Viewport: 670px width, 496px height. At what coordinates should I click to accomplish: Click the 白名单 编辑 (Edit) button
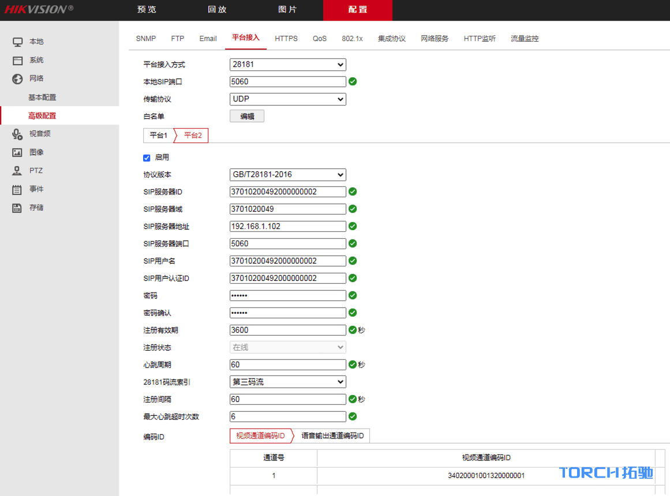pyautogui.click(x=247, y=116)
